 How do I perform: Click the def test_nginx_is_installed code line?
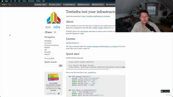coord(83,90)
